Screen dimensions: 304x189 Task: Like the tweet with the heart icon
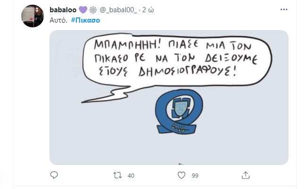point(181,175)
